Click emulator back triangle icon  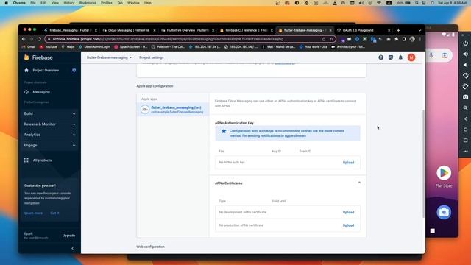tap(465, 119)
